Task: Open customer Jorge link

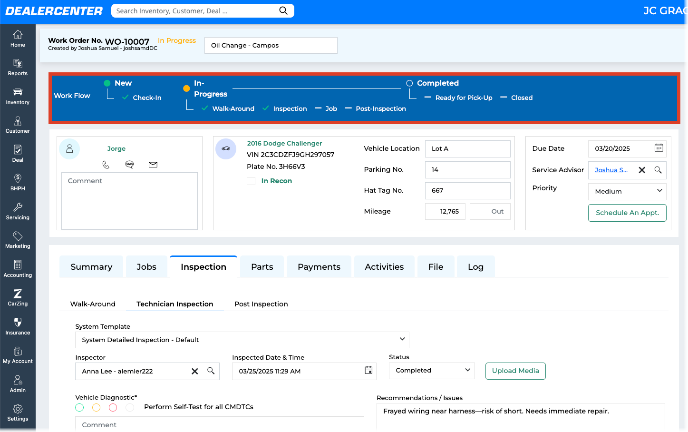Action: pos(116,149)
